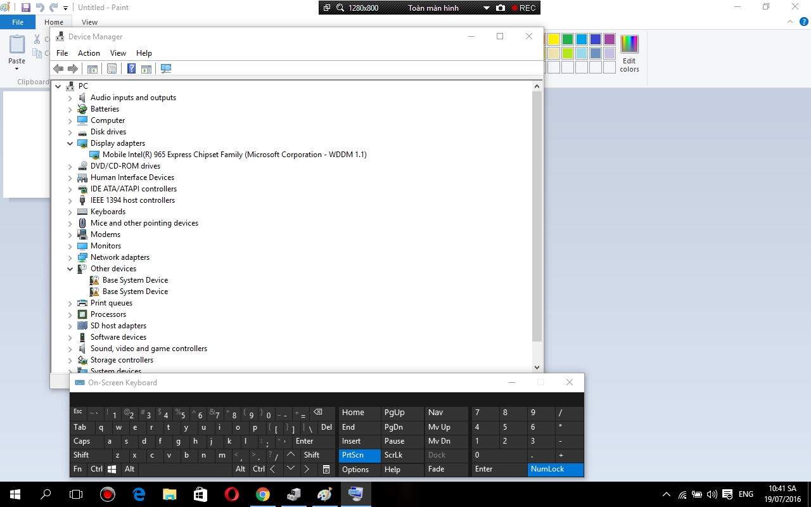This screenshot has height=507, width=811.
Task: Open Google Chrome from the taskbar
Action: pyautogui.click(x=263, y=494)
